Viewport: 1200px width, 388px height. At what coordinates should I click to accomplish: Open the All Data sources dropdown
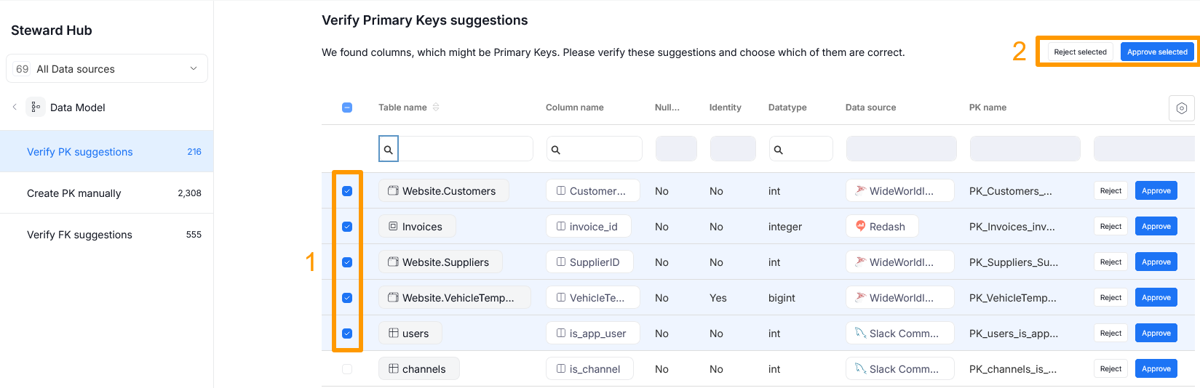click(x=107, y=69)
